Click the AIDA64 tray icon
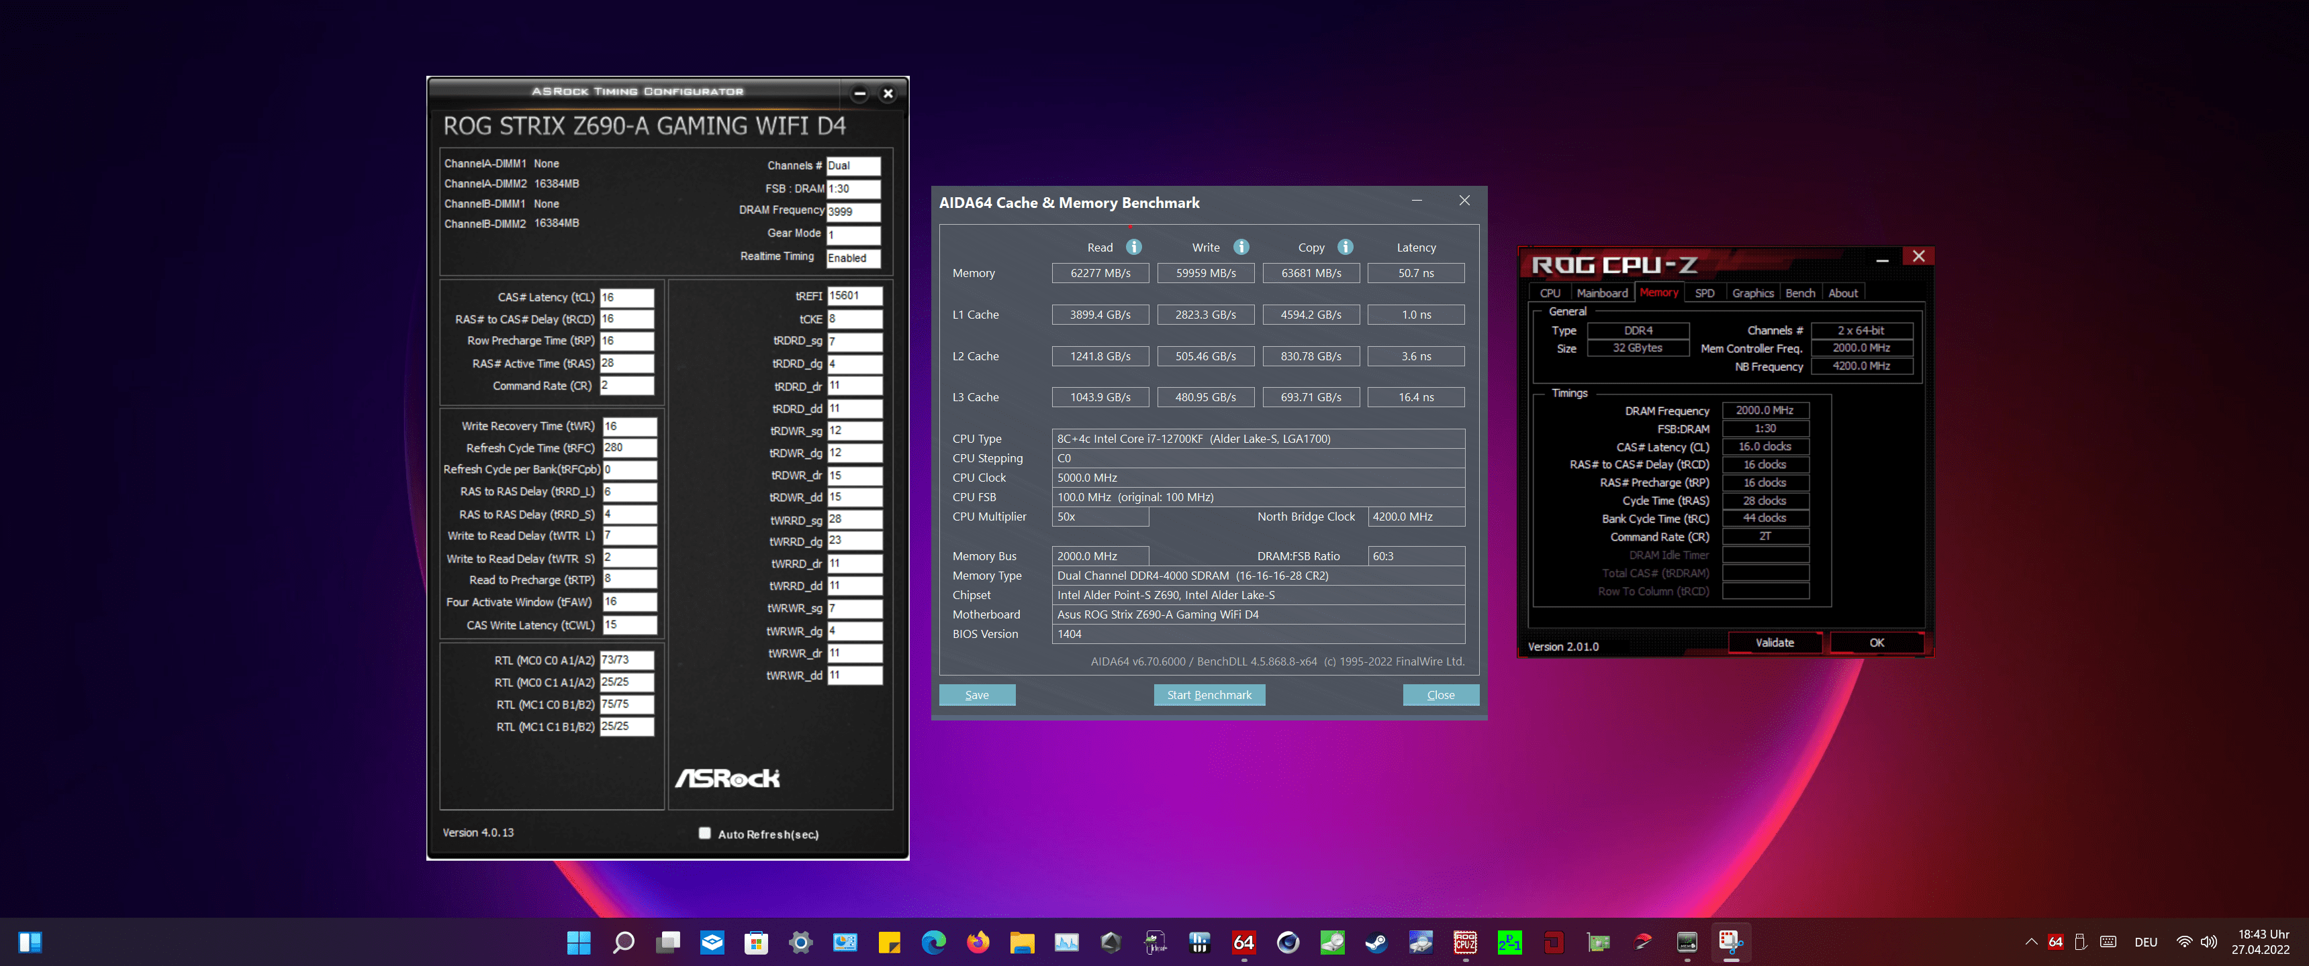The width and height of the screenshot is (2309, 966). point(2055,942)
